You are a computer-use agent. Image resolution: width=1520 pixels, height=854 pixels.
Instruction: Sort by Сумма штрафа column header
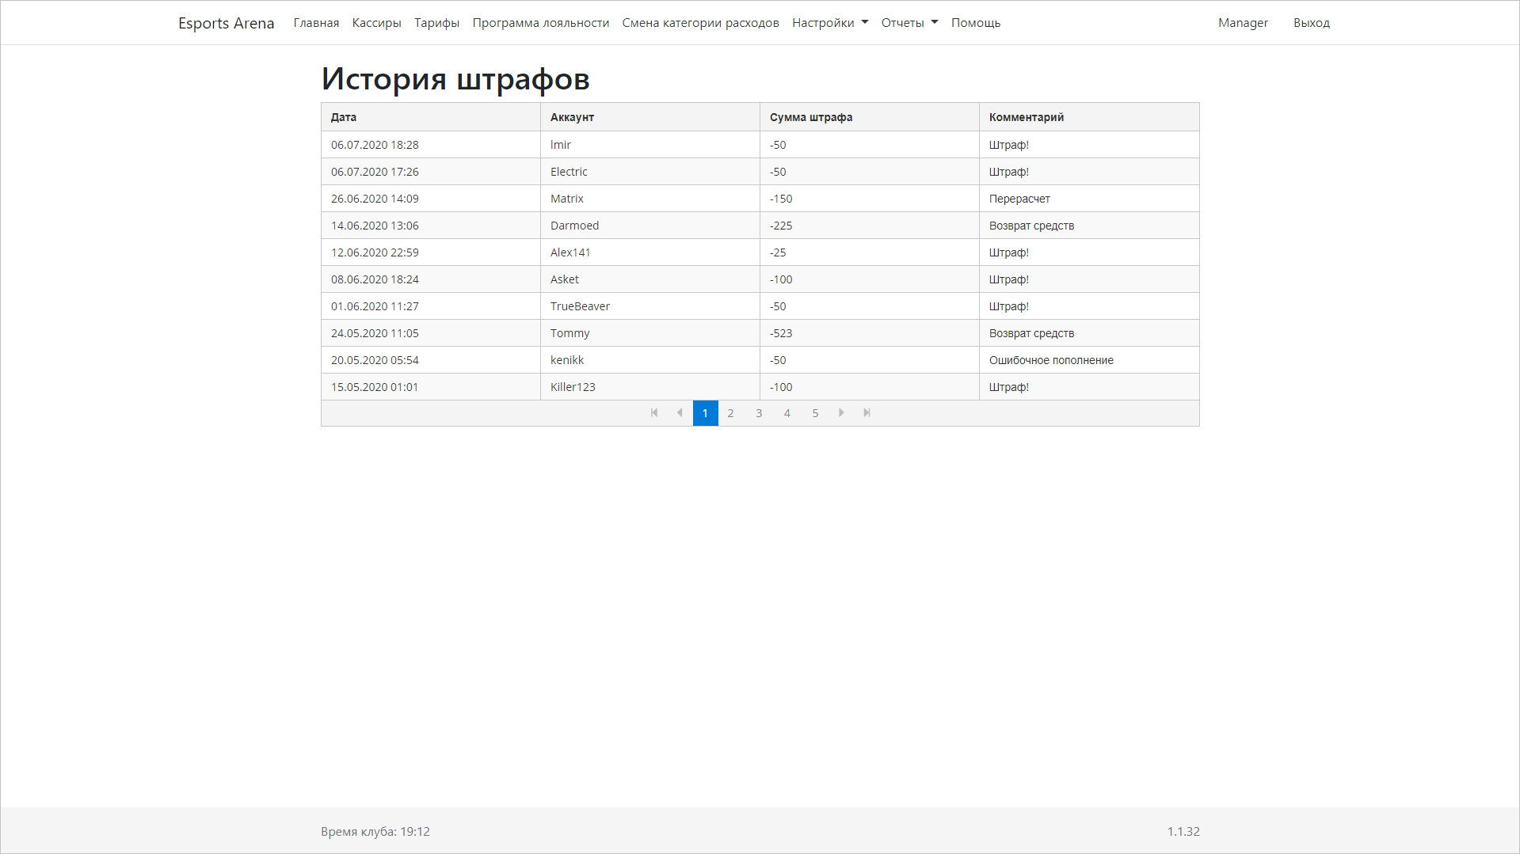[810, 117]
